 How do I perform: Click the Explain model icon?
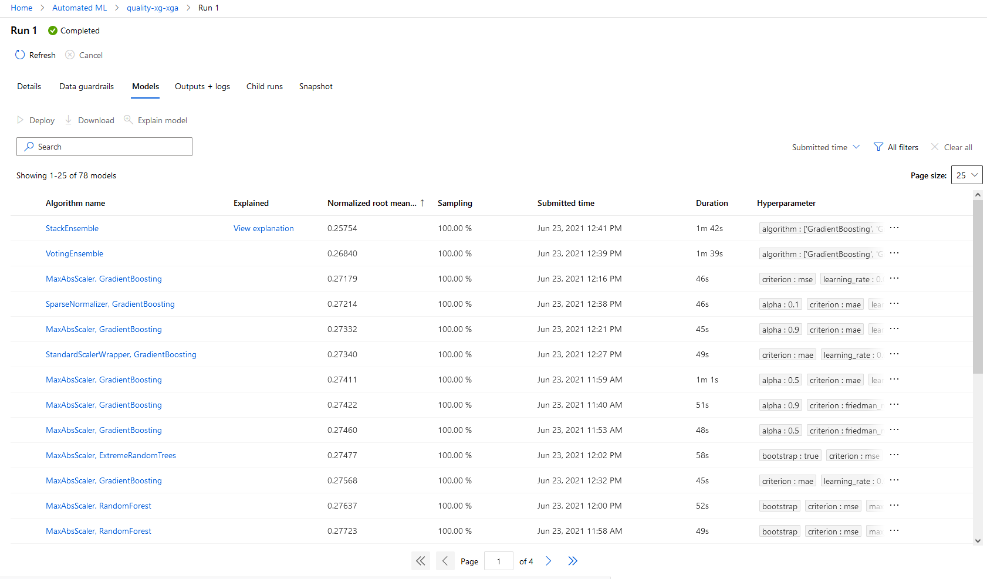coord(128,120)
